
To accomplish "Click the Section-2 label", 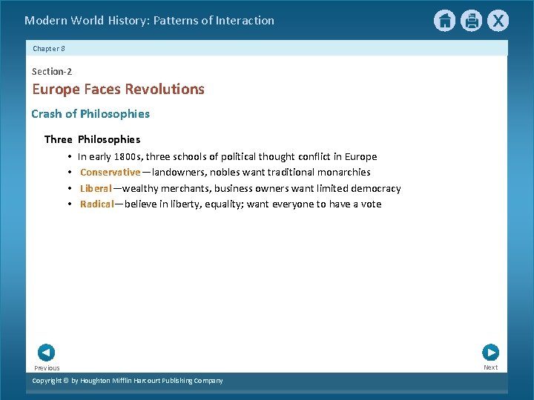I will click(52, 71).
